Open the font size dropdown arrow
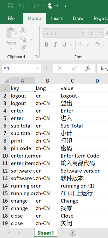Screen dimensions: 108x238 click(x=101, y=33)
